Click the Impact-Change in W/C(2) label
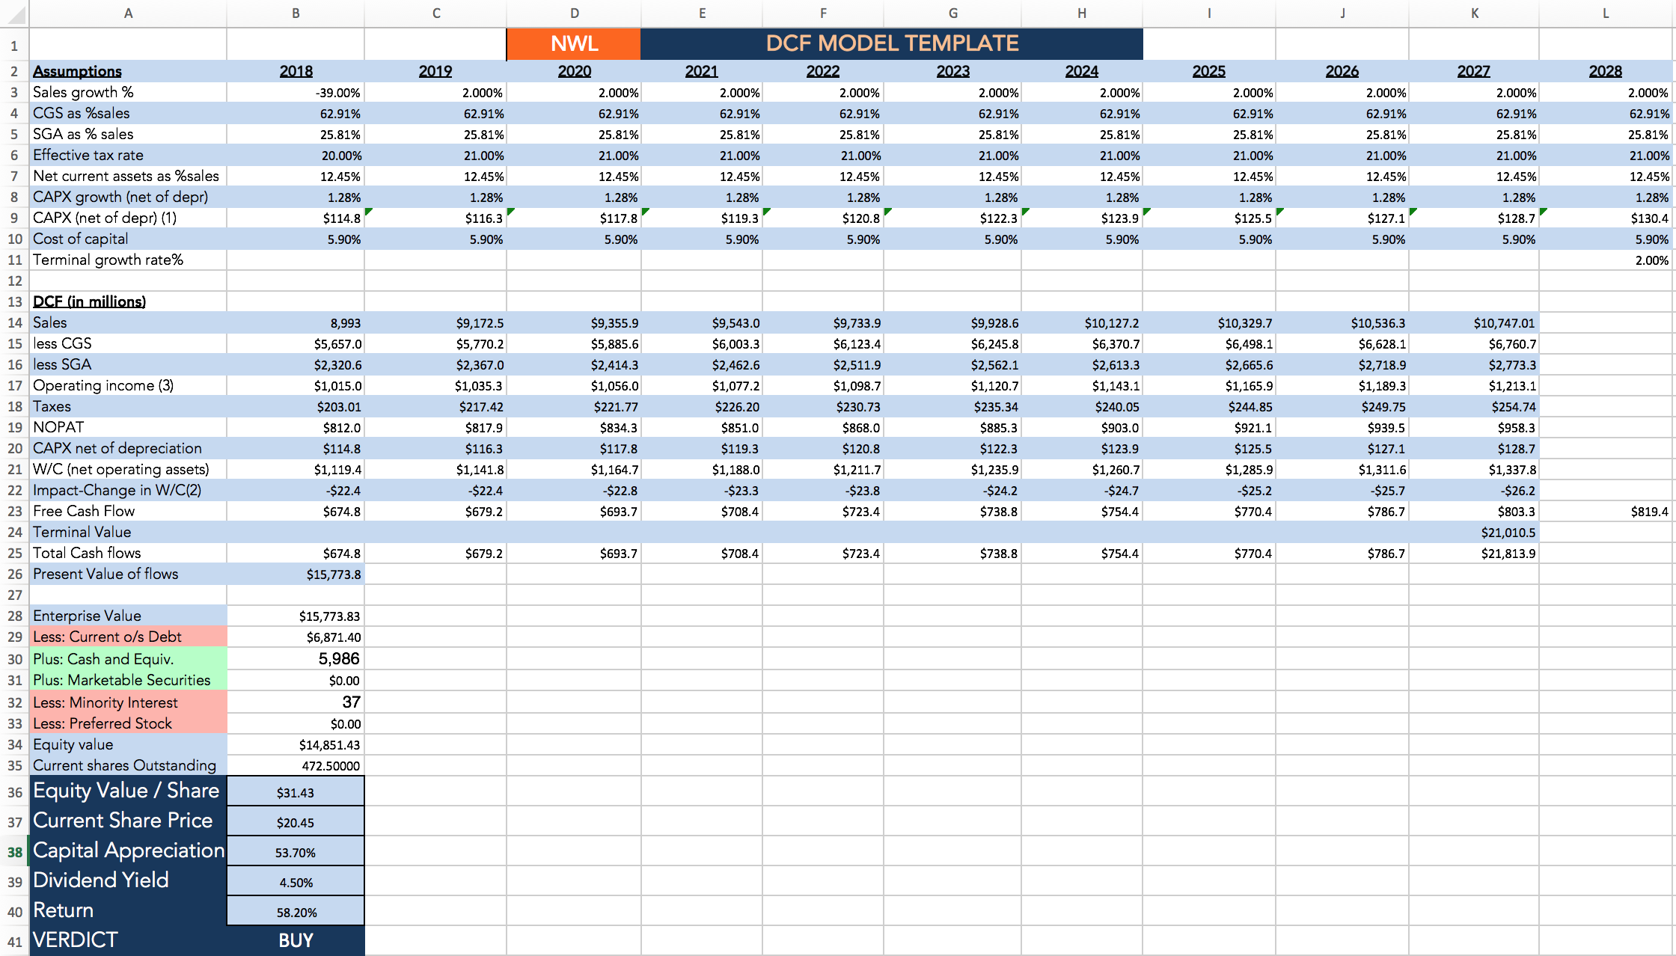Viewport: 1676px width, 956px height. click(x=128, y=490)
